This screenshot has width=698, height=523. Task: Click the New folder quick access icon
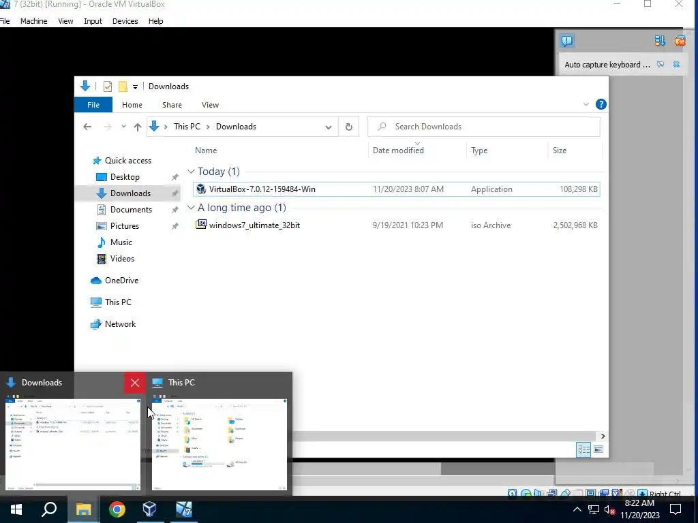[123, 86]
